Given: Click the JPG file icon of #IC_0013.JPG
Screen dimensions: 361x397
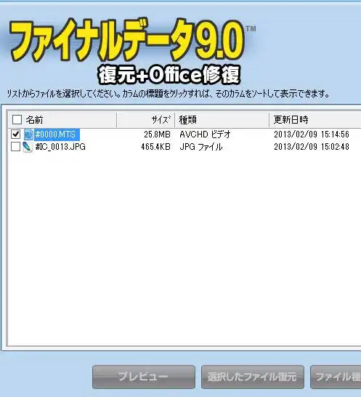Looking at the screenshot, I should (x=28, y=147).
